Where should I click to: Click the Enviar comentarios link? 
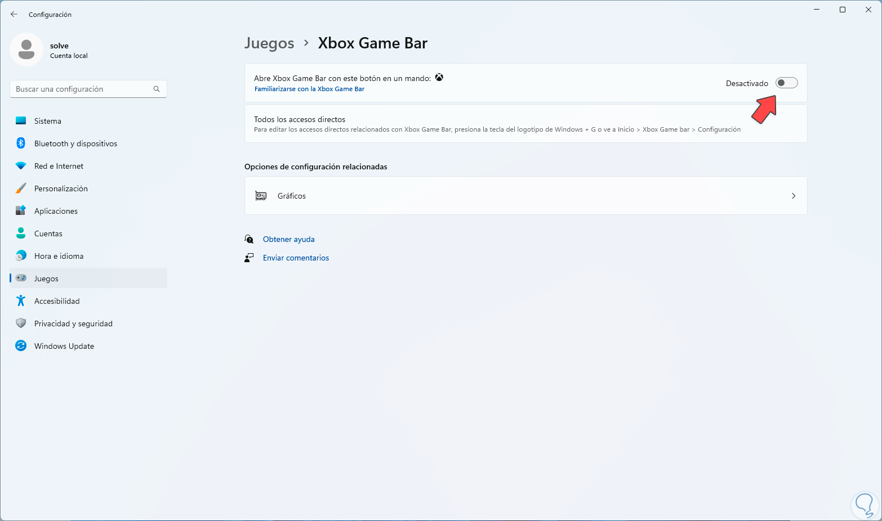pyautogui.click(x=296, y=258)
